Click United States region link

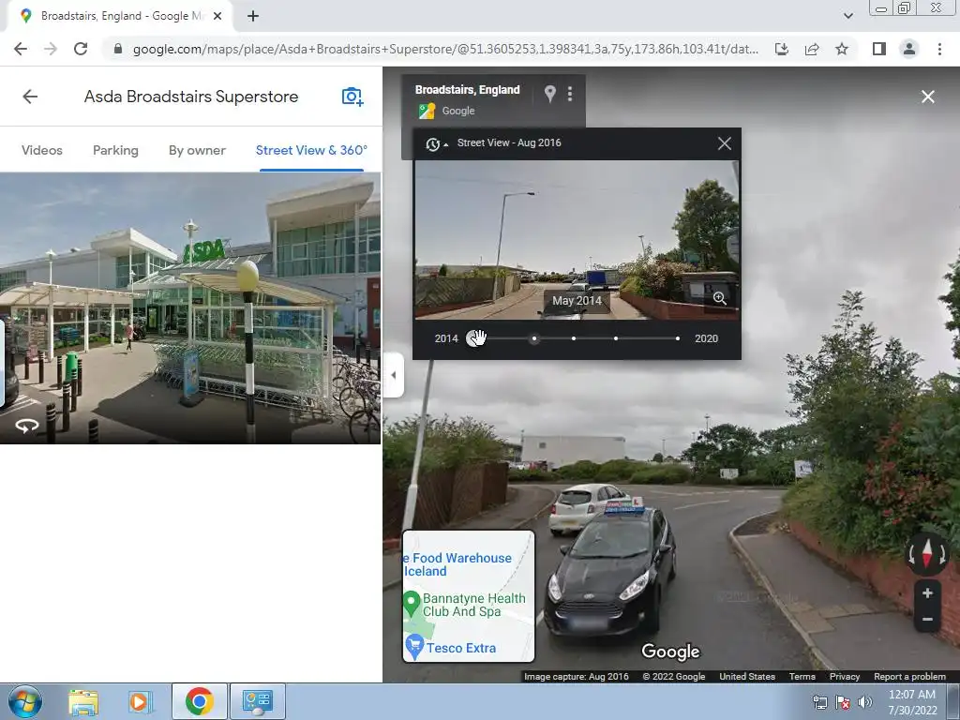coord(747,677)
